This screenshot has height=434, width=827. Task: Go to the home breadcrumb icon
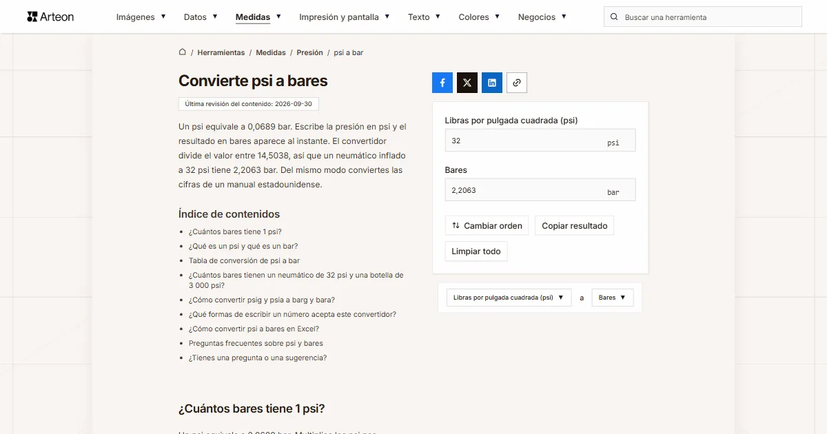[x=183, y=52]
